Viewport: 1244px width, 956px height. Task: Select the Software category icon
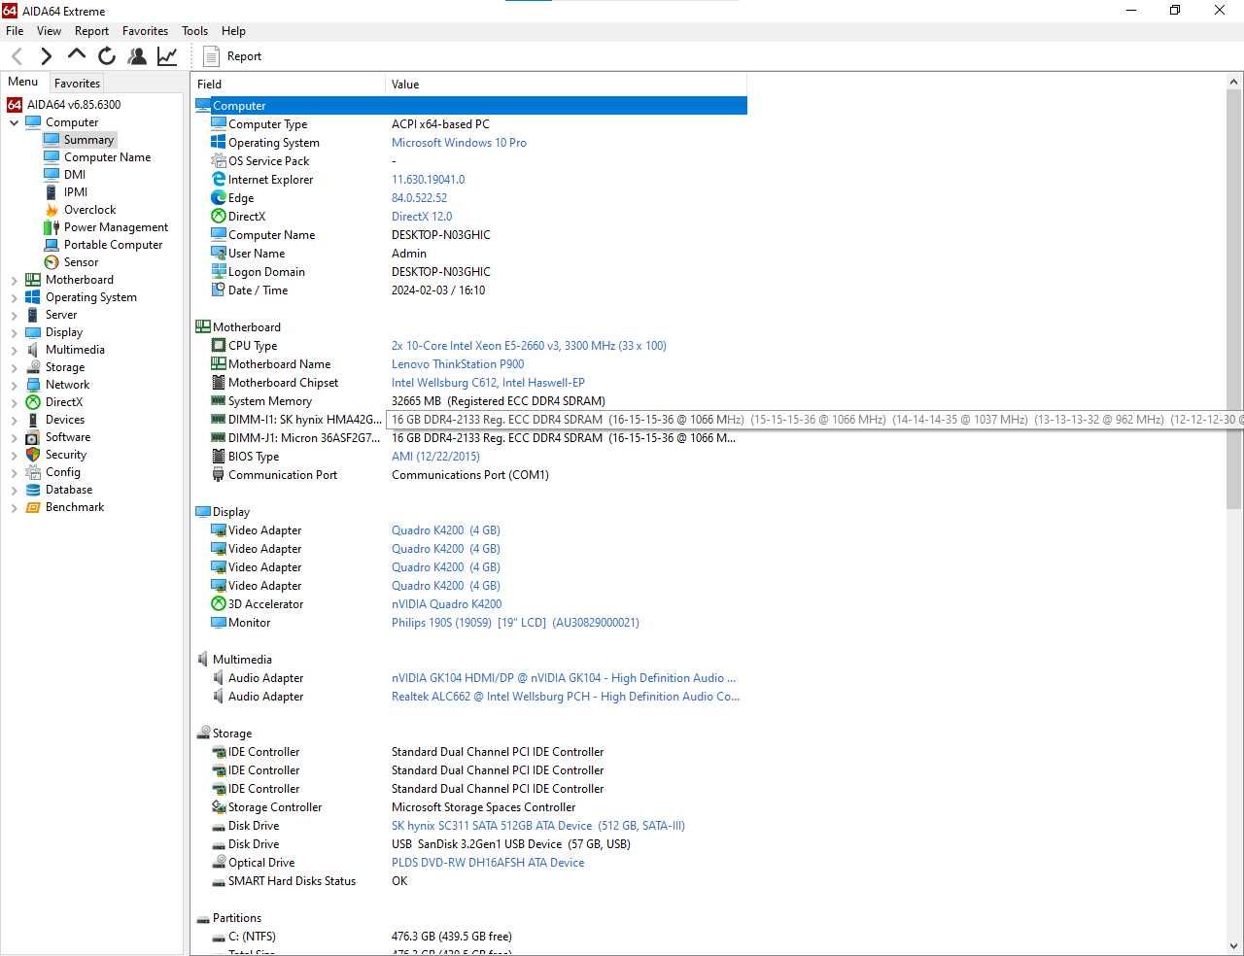(x=33, y=437)
